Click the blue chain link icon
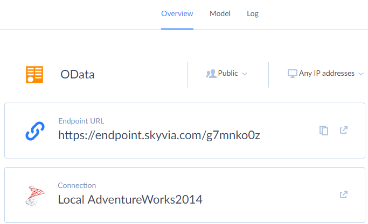This screenshot has width=368, height=224. click(35, 131)
